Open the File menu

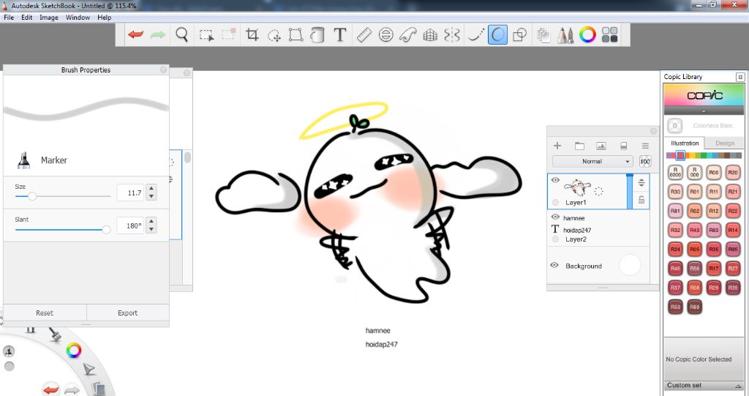pos(9,18)
